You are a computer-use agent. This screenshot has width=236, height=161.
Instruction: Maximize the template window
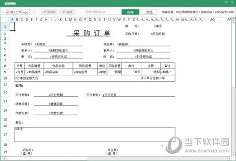click(226, 2)
